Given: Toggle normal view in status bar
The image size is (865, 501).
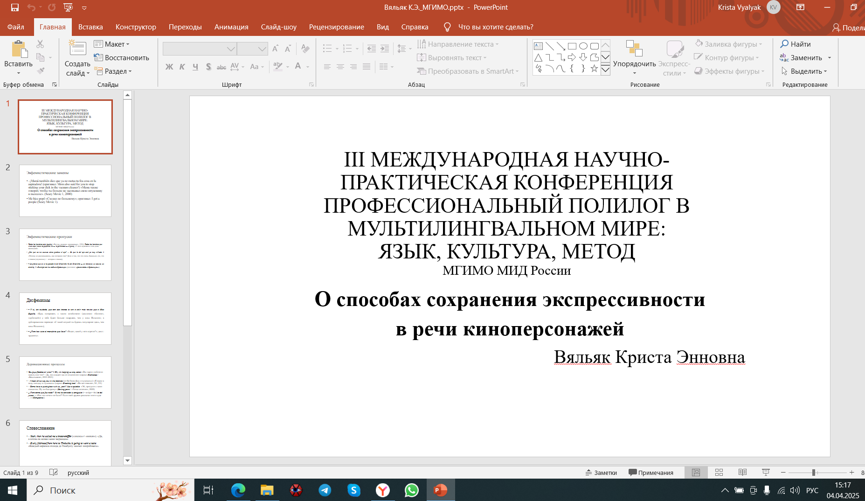Looking at the screenshot, I should [x=696, y=473].
